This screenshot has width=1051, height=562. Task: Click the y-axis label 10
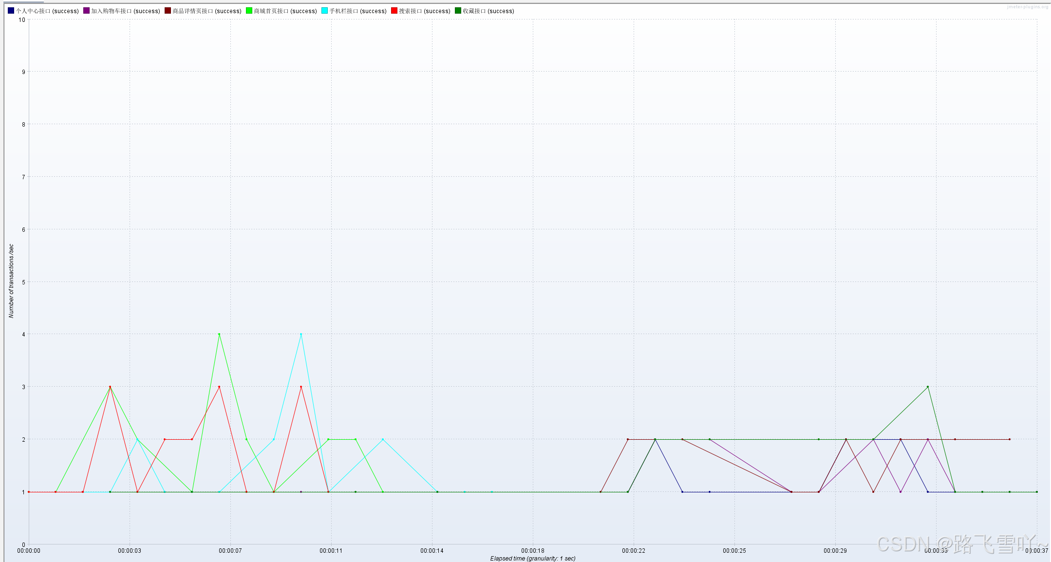[22, 20]
